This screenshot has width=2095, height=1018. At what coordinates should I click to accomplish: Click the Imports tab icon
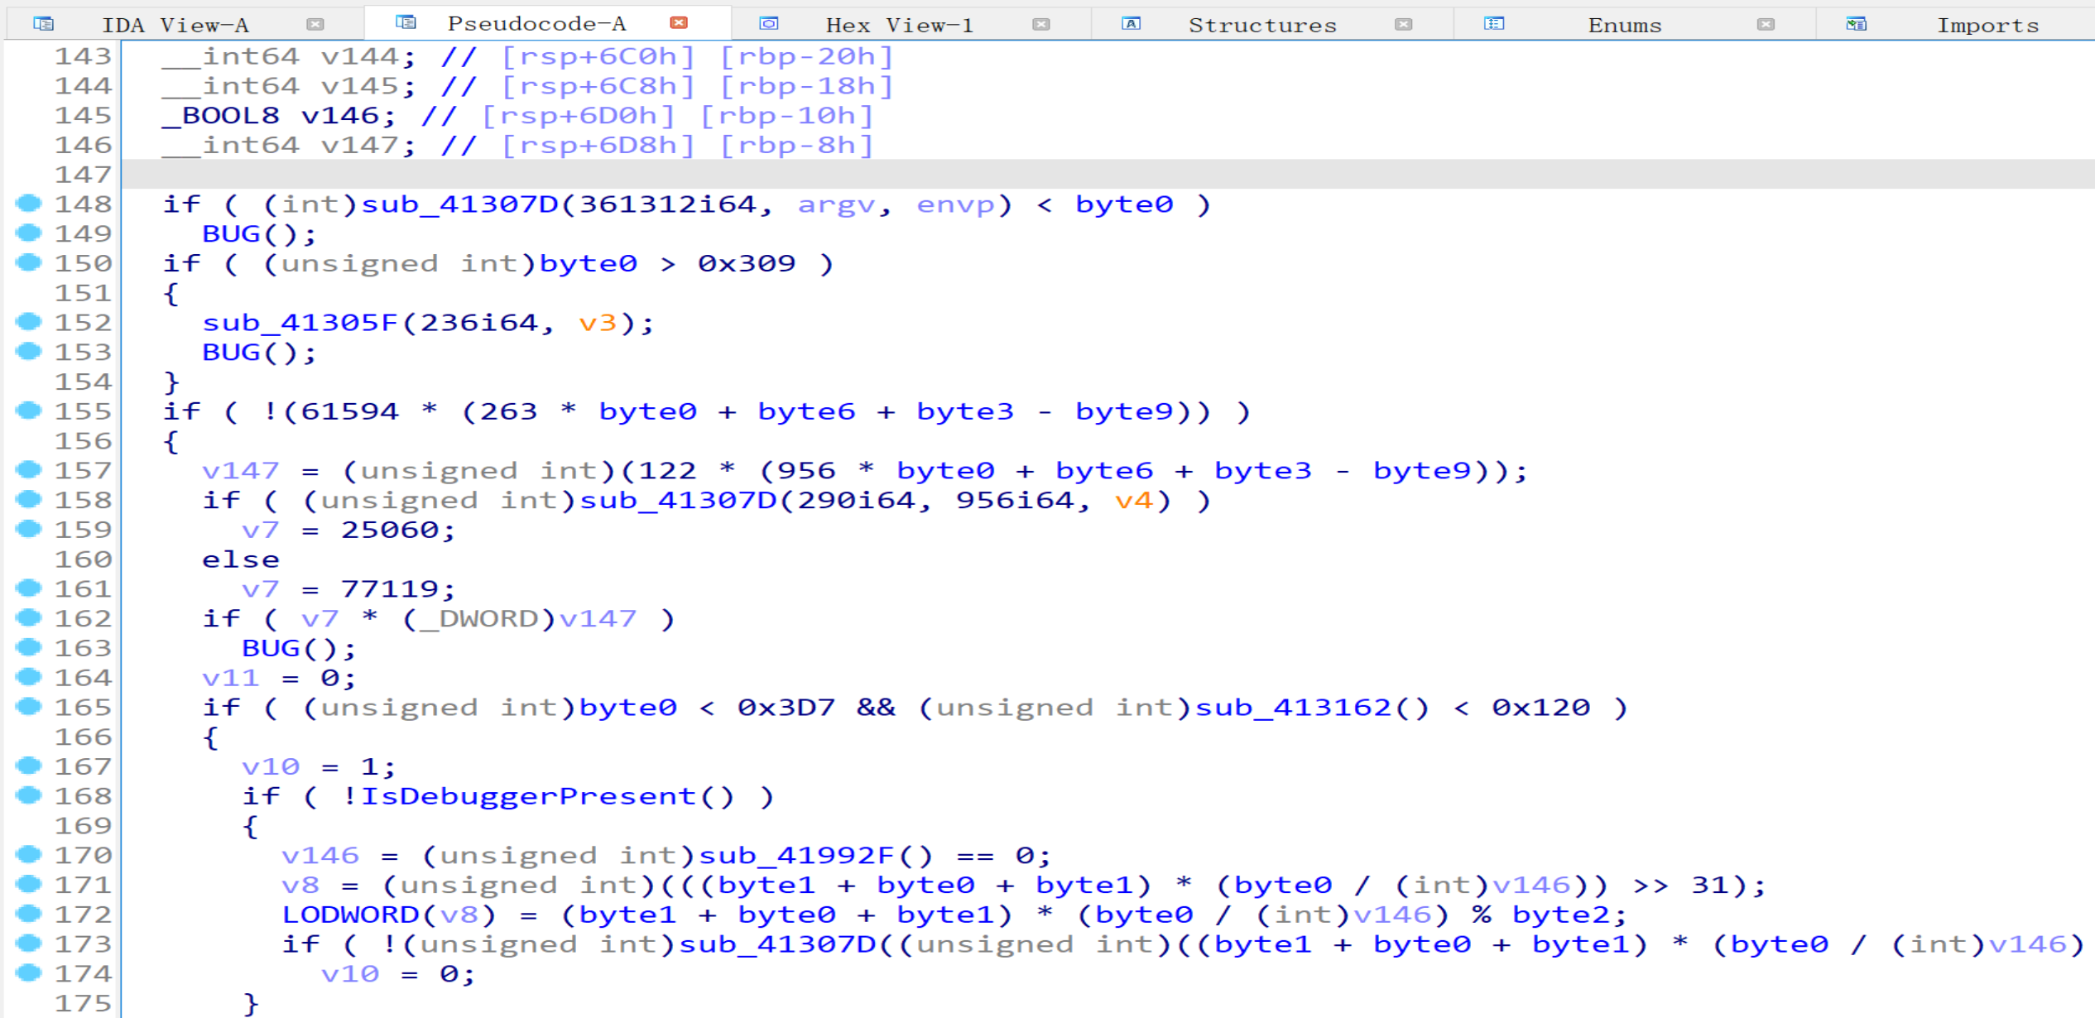[x=1856, y=23]
